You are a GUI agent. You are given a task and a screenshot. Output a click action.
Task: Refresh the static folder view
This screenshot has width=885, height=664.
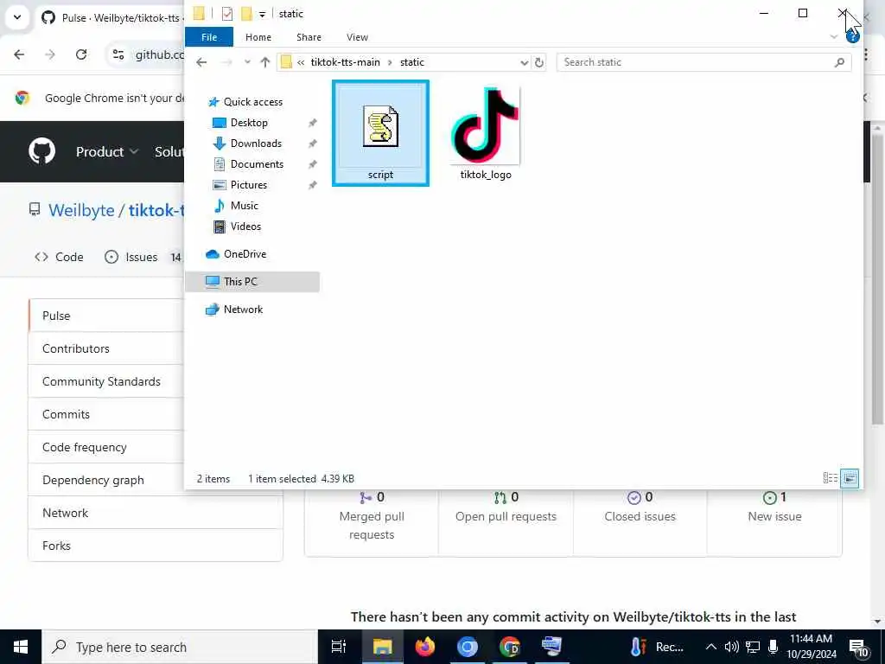[x=539, y=62]
